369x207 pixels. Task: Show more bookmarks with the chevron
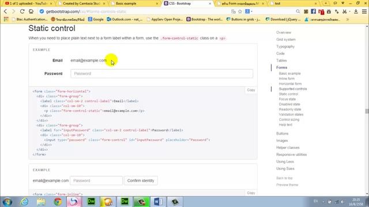click(348, 20)
